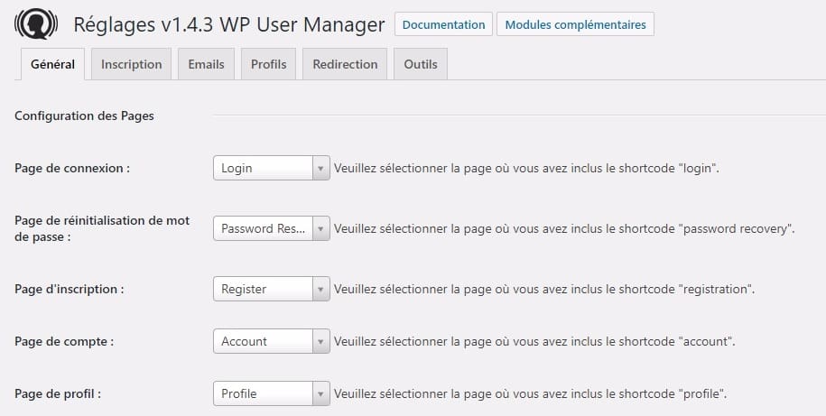The height and width of the screenshot is (416, 826).
Task: Click the description mentioning shortcode "registration"
Action: pos(544,289)
